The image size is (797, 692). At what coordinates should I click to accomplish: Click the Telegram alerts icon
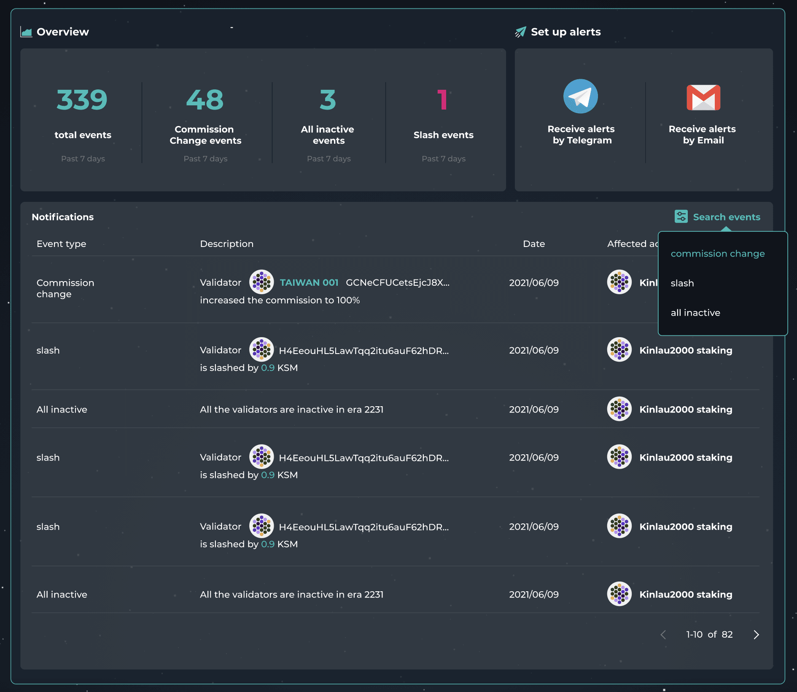click(x=580, y=97)
